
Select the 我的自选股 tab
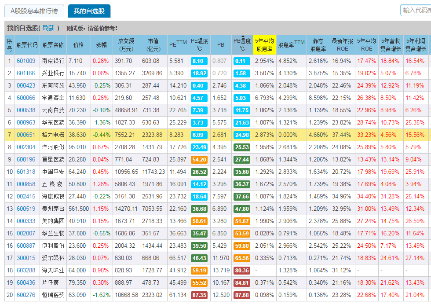(89, 11)
